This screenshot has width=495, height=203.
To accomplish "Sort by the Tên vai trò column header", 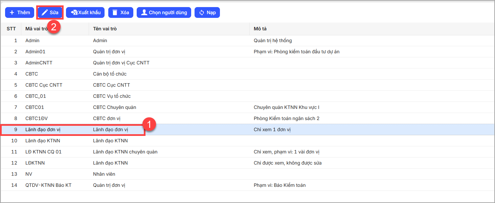I will pos(105,29).
